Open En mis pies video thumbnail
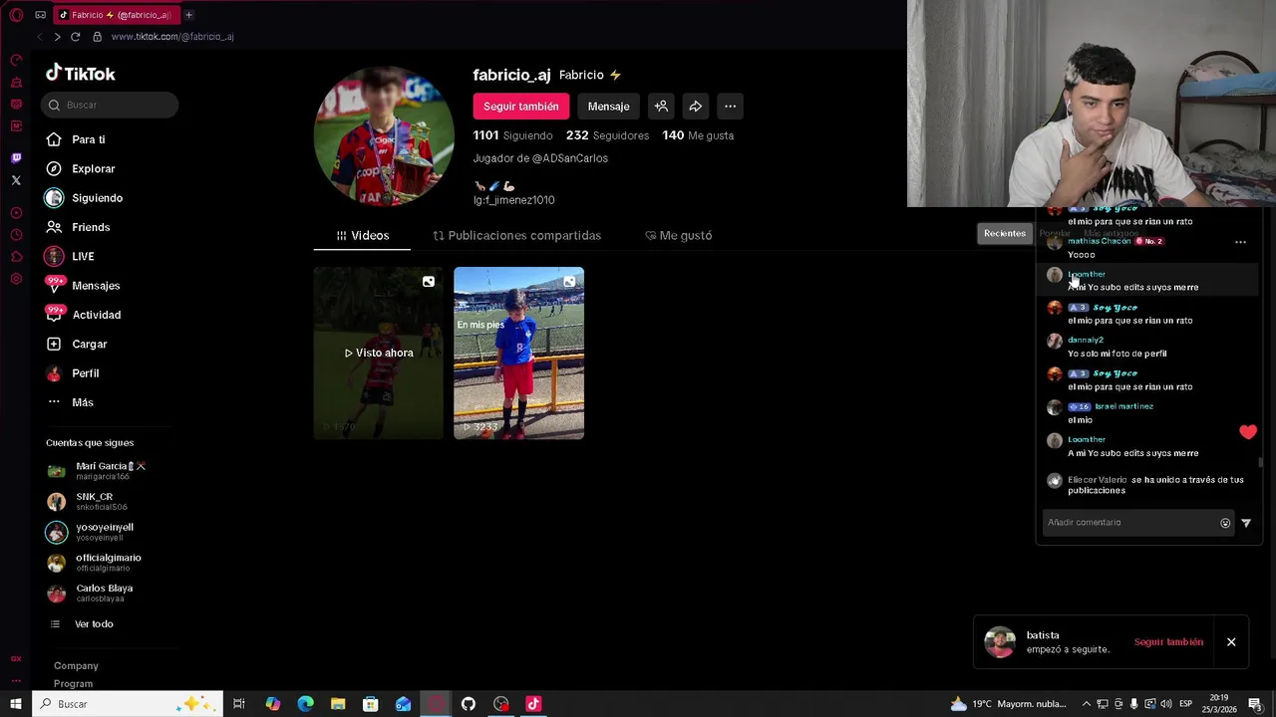 (x=518, y=354)
